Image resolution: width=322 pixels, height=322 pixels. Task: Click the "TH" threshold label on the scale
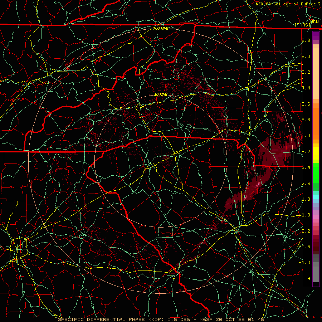pos(307,278)
